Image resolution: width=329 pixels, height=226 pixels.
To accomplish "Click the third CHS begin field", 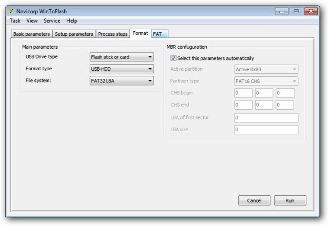I will [x=285, y=93].
